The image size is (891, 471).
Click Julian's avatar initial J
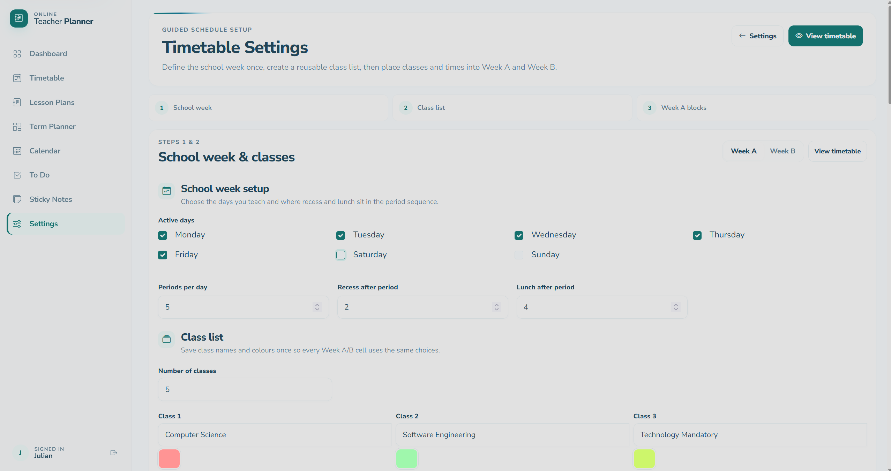click(20, 453)
